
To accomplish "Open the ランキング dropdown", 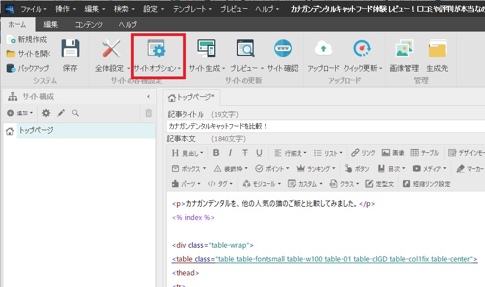I will tap(316, 168).
